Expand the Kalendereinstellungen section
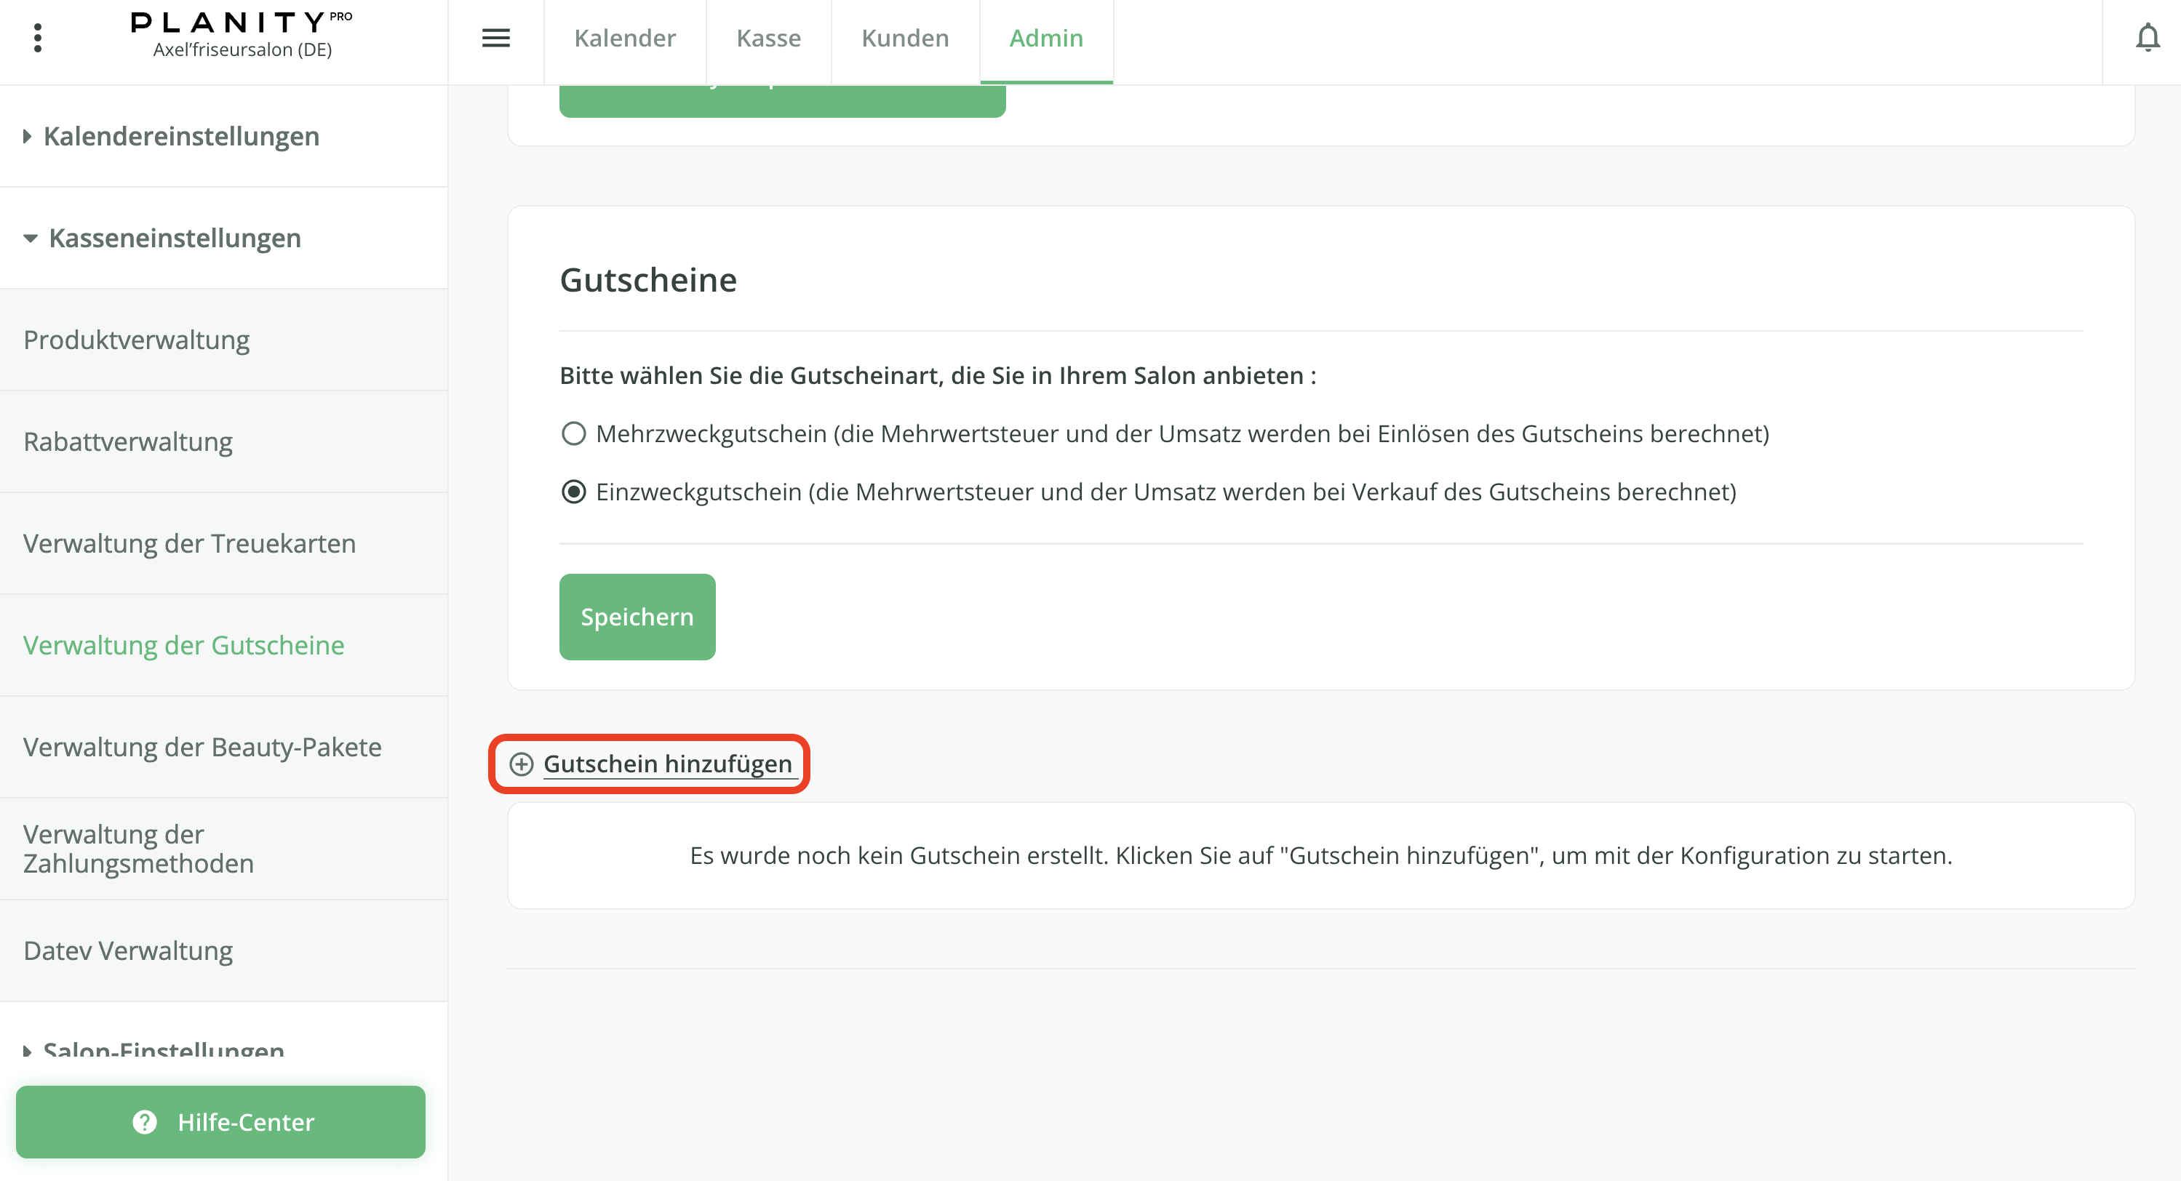2181x1181 pixels. [180, 136]
